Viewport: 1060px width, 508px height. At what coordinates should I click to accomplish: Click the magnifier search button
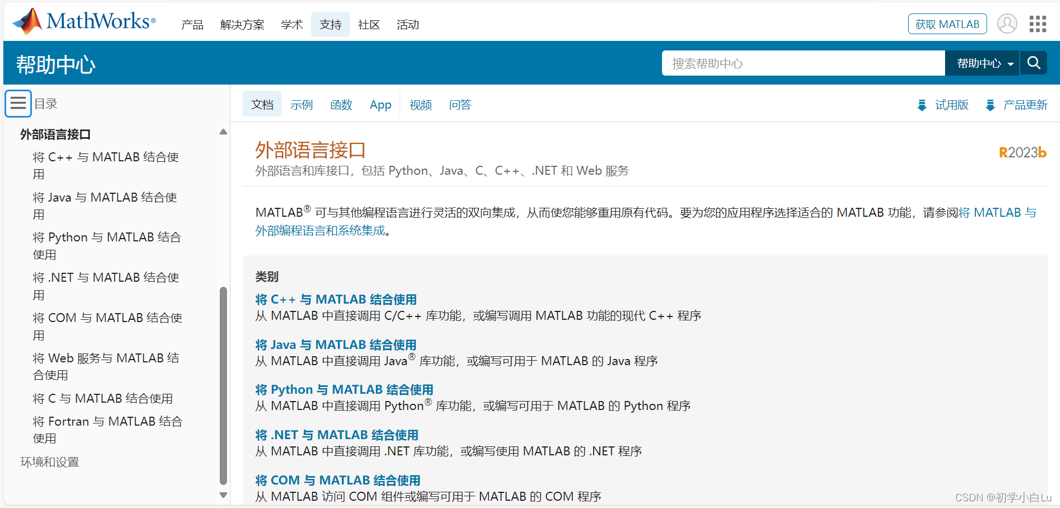(1034, 63)
